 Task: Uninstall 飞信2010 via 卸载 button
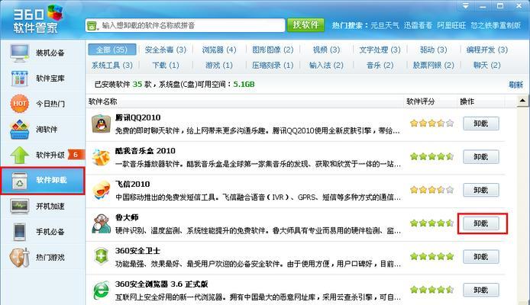[480, 190]
